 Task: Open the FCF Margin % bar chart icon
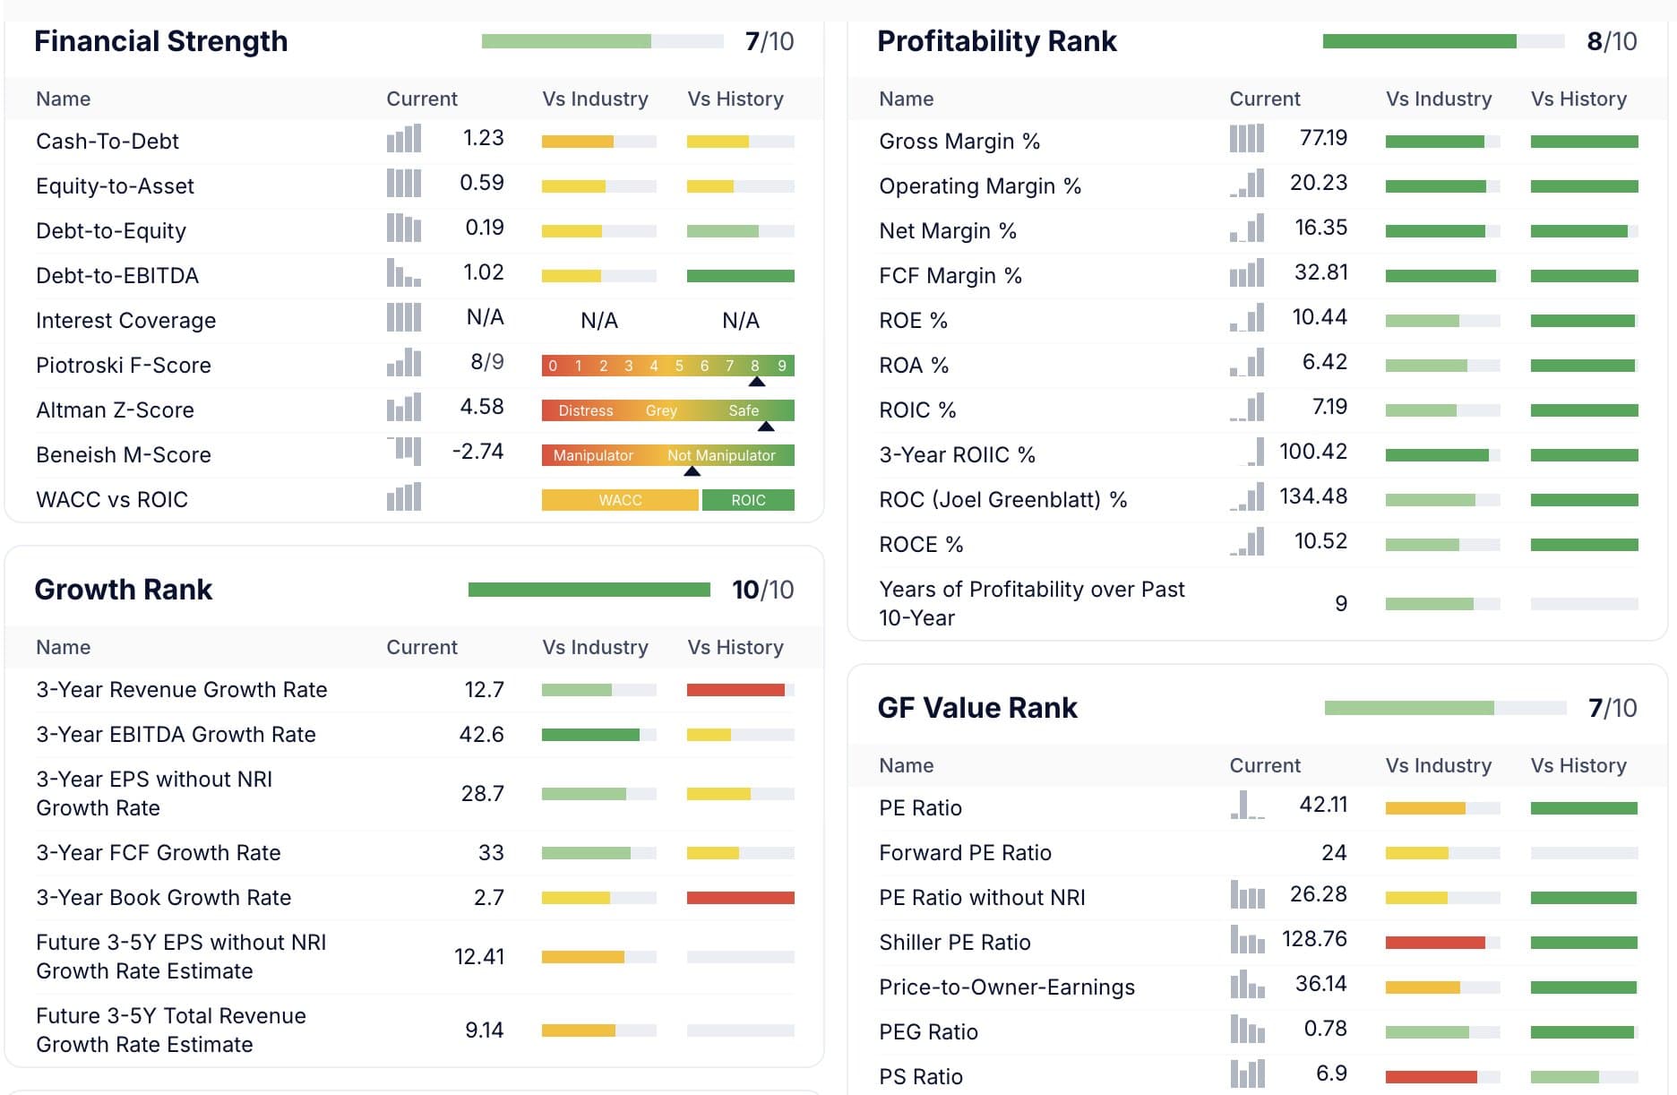coord(1247,273)
